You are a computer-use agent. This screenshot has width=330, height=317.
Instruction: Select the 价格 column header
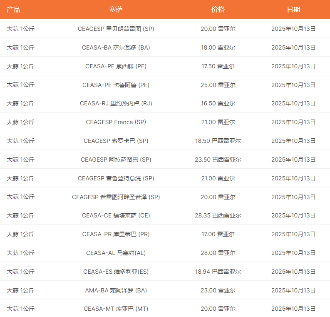tap(218, 10)
